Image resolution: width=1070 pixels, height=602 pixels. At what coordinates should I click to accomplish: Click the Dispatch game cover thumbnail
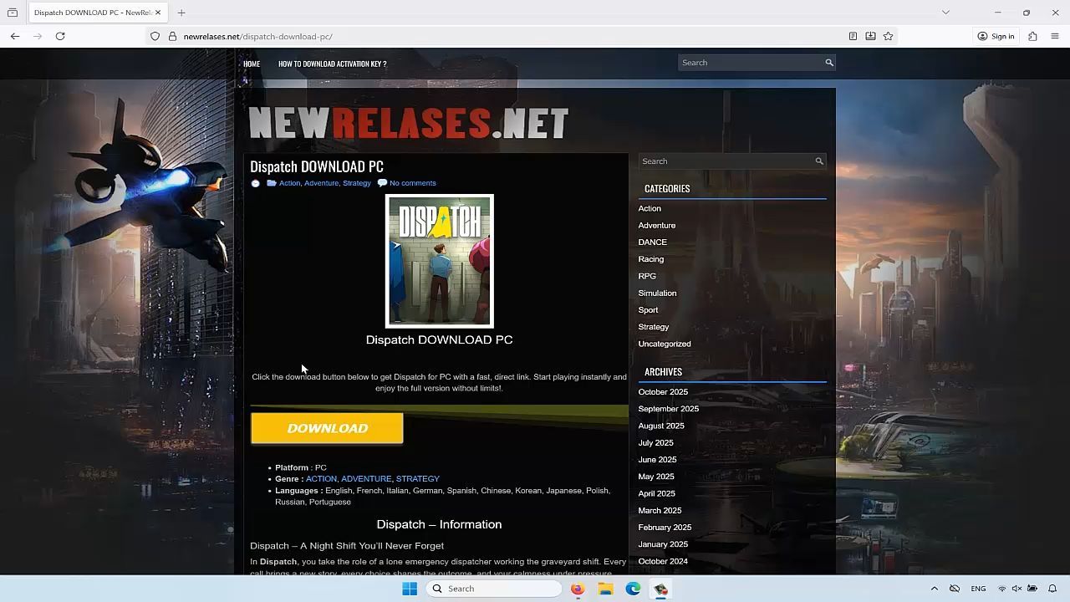click(439, 261)
